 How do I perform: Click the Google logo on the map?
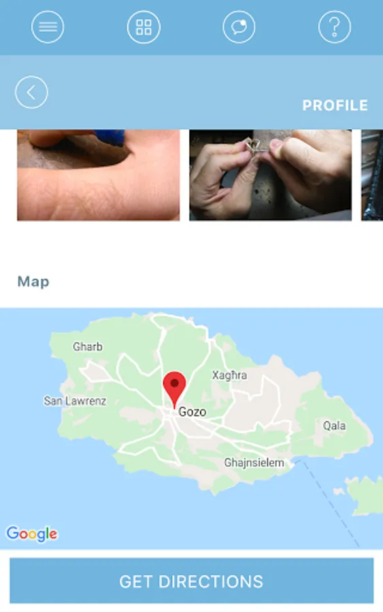pyautogui.click(x=32, y=534)
